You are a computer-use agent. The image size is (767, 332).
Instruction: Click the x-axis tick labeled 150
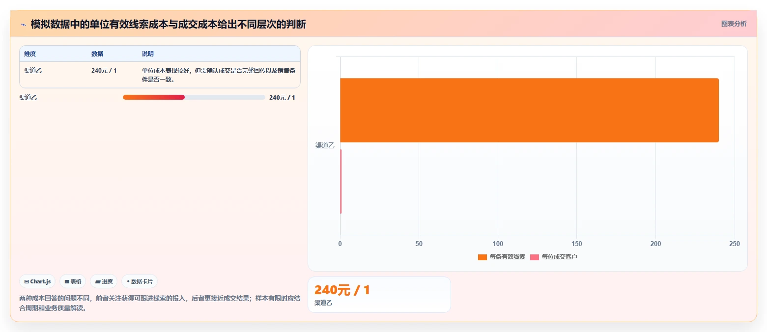(577, 244)
